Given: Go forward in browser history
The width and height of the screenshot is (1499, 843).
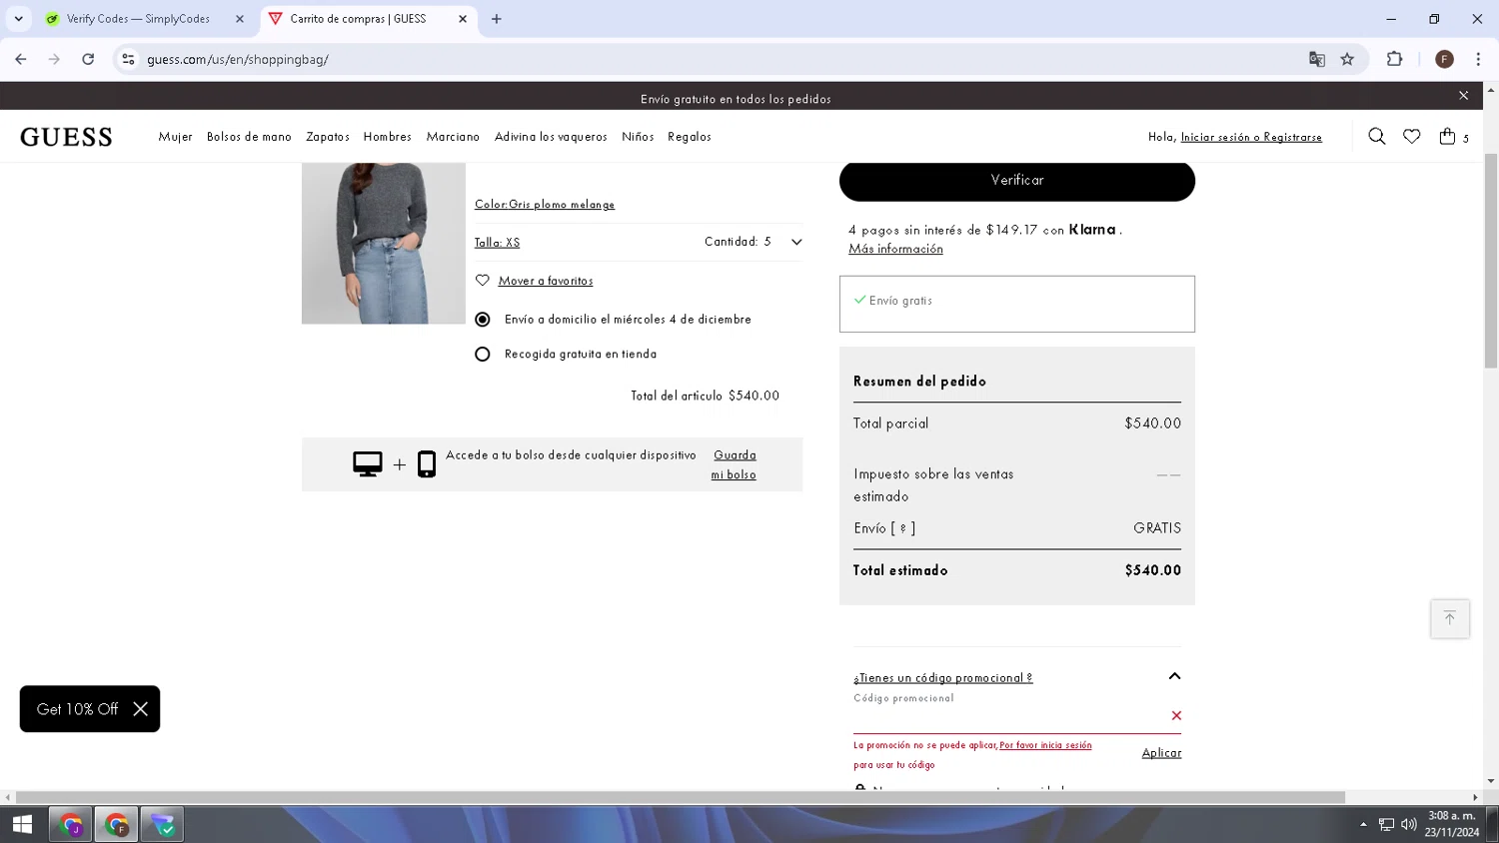Looking at the screenshot, I should [54, 59].
